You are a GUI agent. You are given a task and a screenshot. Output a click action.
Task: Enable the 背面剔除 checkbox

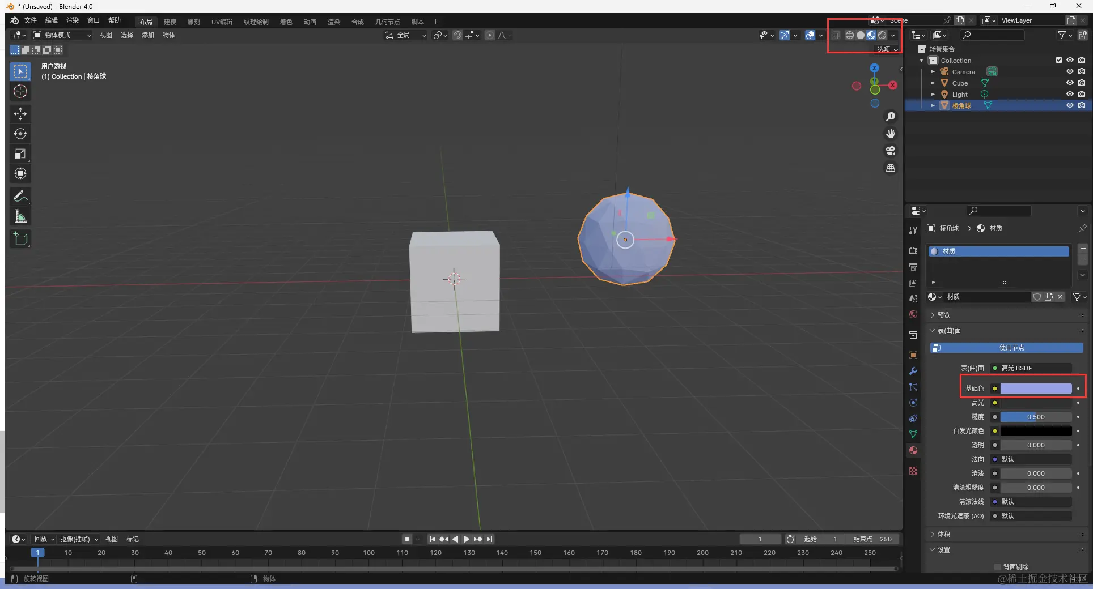click(998, 566)
